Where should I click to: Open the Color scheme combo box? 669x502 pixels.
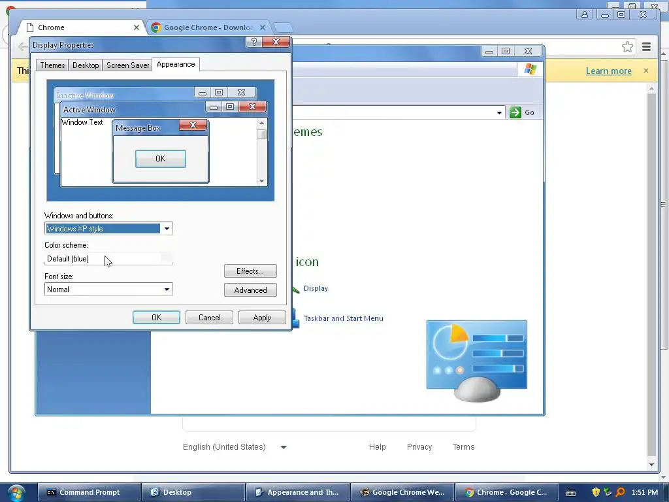(x=108, y=259)
